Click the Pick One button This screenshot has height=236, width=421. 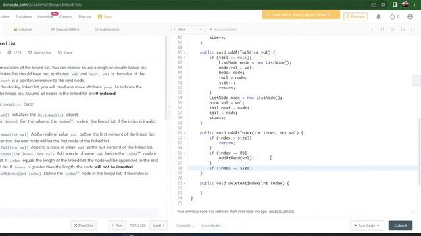click(x=84, y=226)
